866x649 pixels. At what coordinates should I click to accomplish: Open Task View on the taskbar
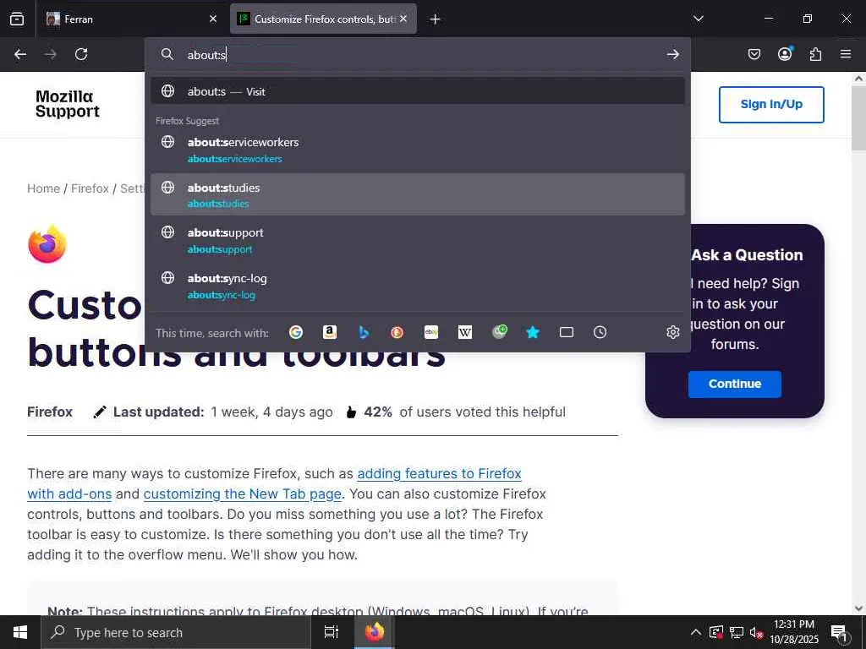click(x=332, y=632)
